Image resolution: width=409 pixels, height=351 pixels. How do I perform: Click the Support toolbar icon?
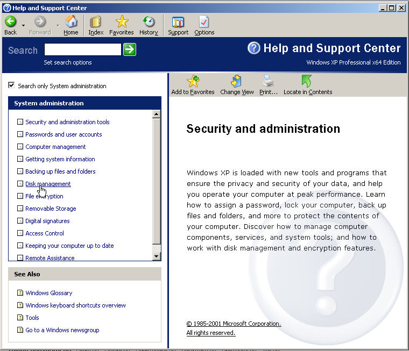(178, 22)
